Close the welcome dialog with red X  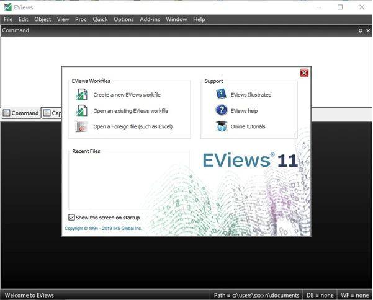click(304, 73)
